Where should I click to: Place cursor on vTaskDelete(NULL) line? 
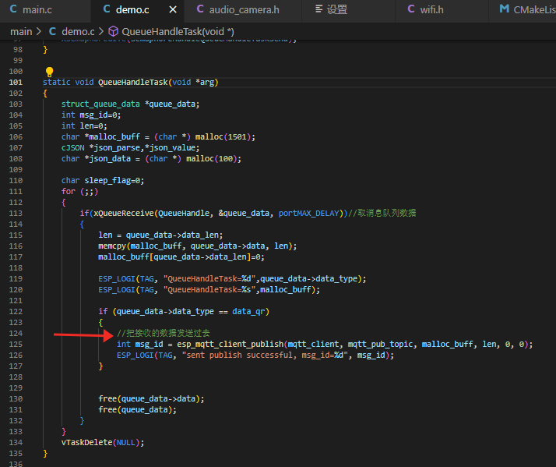(x=103, y=442)
